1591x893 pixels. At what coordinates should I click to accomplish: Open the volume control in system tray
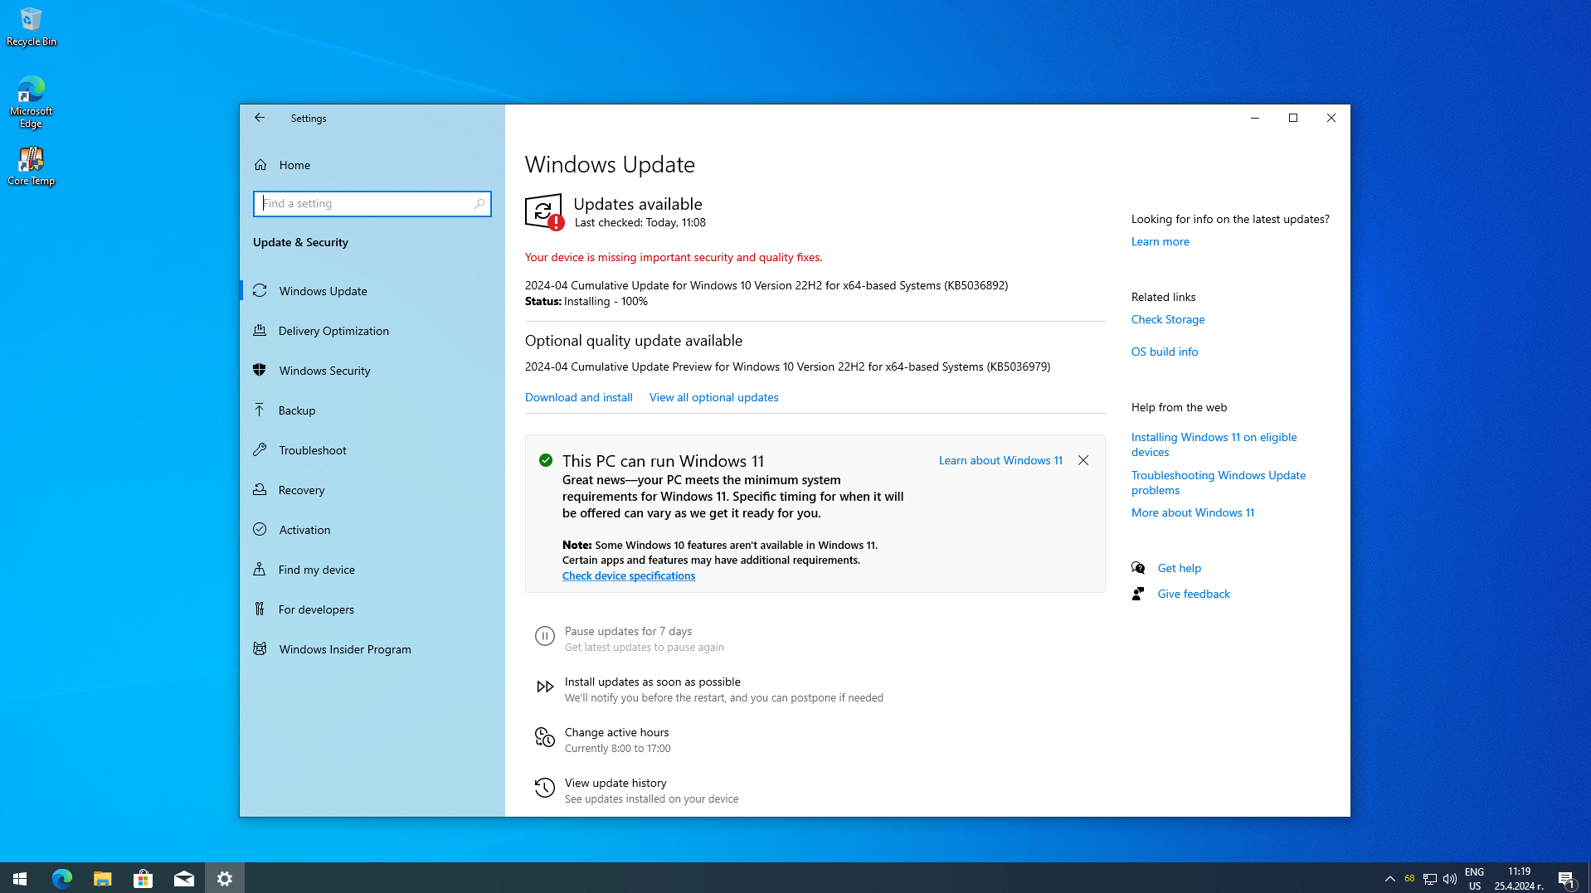click(x=1450, y=879)
